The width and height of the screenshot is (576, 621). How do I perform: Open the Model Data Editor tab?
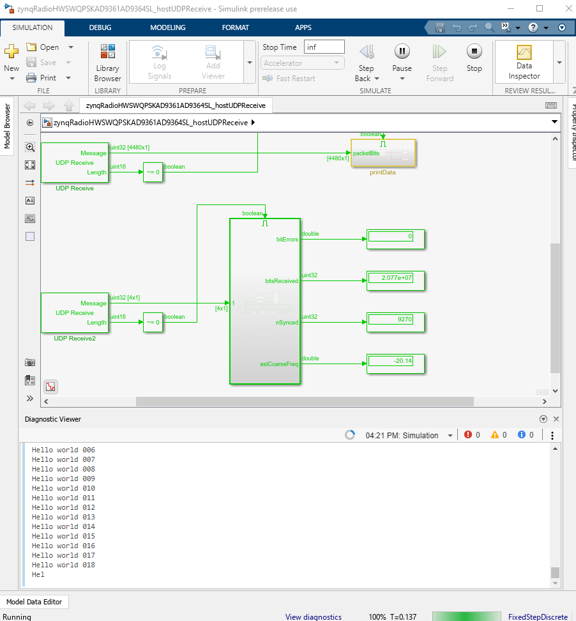click(34, 602)
